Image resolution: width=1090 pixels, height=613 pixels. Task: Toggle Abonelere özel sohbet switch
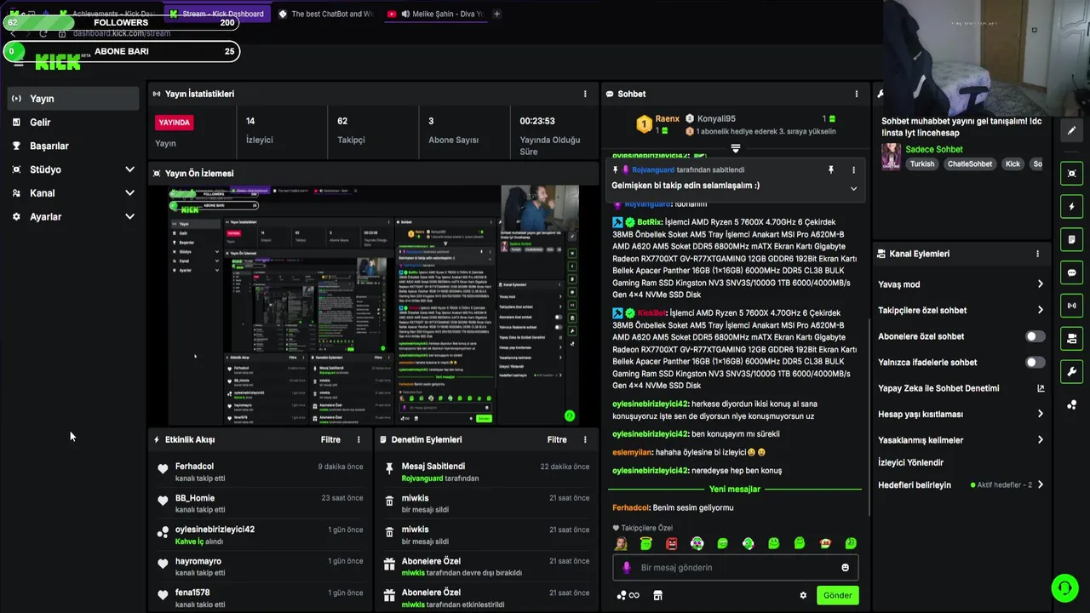(x=1035, y=336)
